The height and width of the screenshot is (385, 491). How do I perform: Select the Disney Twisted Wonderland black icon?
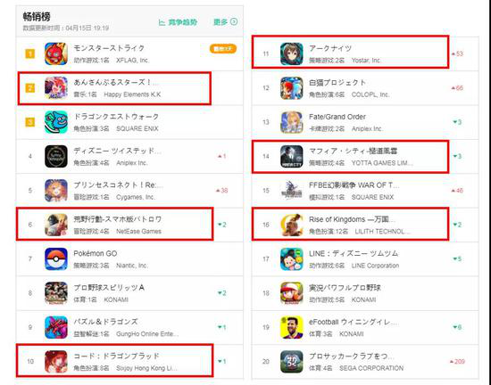pyautogui.click(x=56, y=156)
